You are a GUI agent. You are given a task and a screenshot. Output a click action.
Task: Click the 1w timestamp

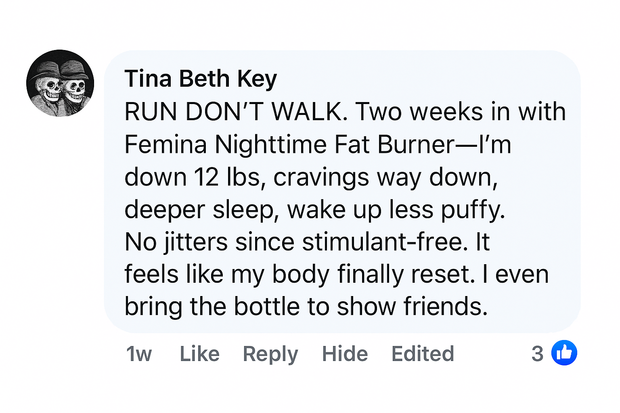pyautogui.click(x=139, y=354)
